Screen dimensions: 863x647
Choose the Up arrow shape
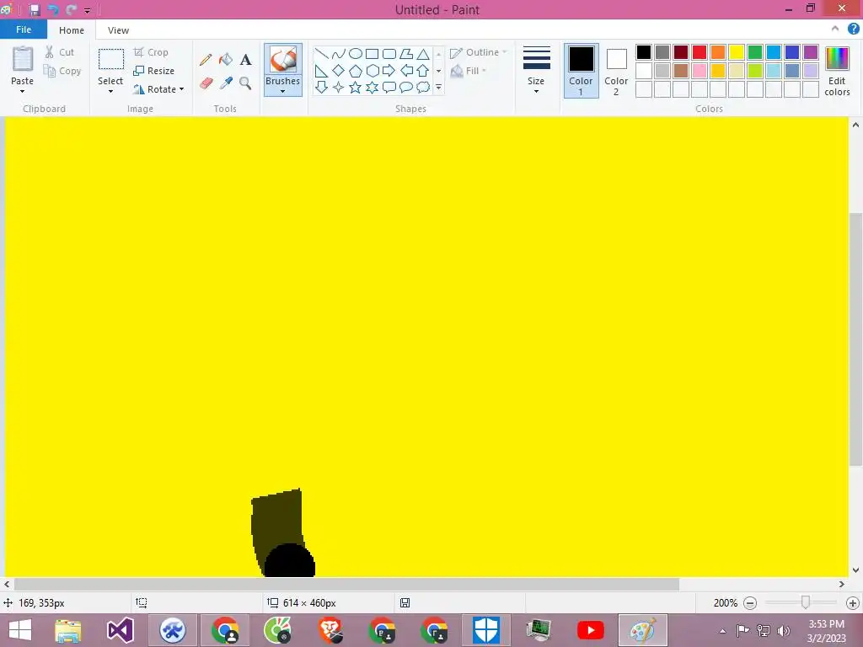point(423,71)
